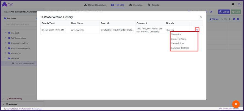Click the block/skip circle icon
The width and height of the screenshot is (244, 111).
(230, 19)
